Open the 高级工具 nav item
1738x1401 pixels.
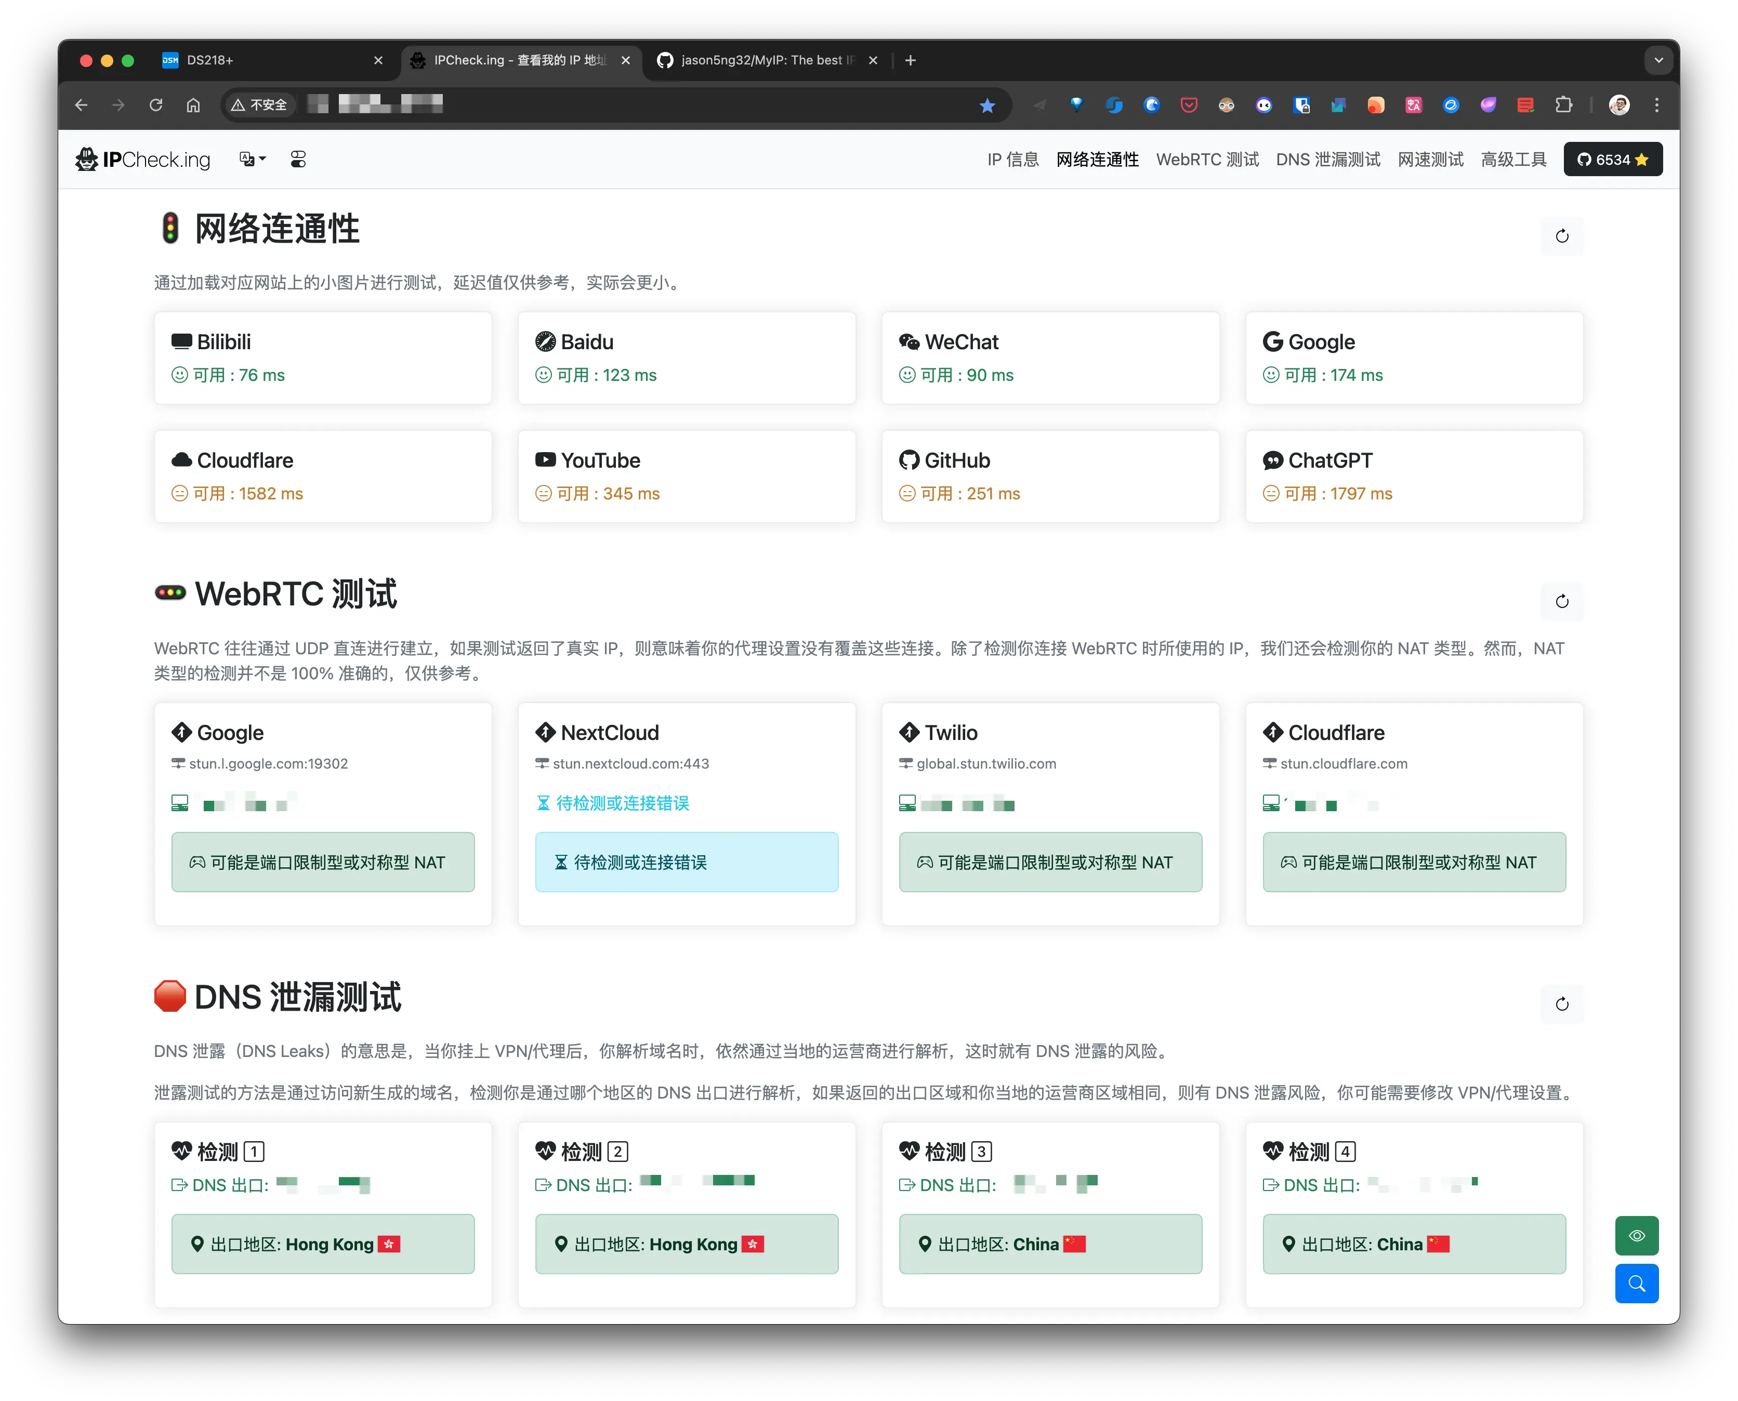pos(1513,160)
